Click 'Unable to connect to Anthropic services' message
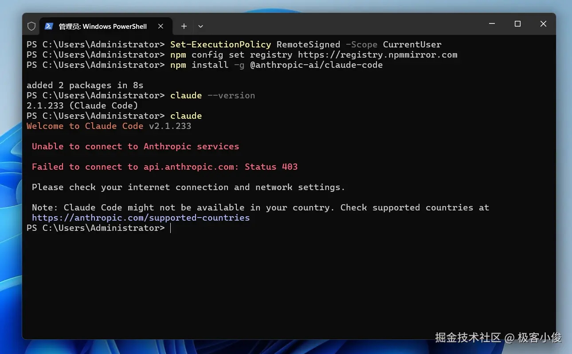The width and height of the screenshot is (572, 354). (136, 146)
